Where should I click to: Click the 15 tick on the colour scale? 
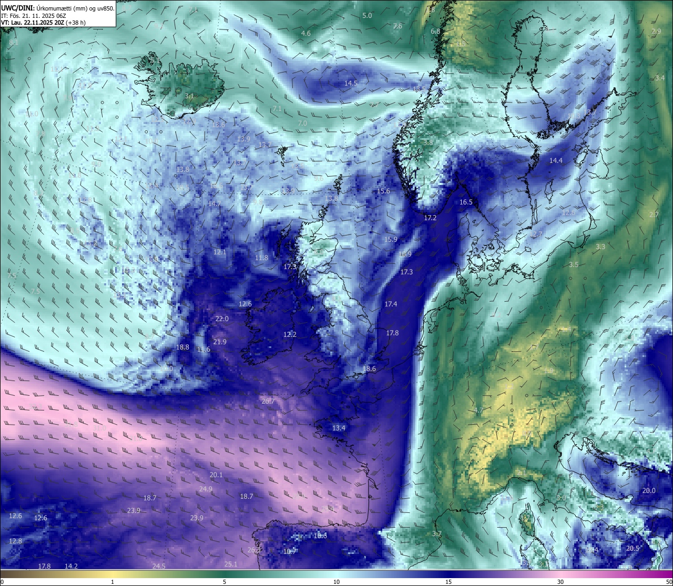click(x=448, y=582)
